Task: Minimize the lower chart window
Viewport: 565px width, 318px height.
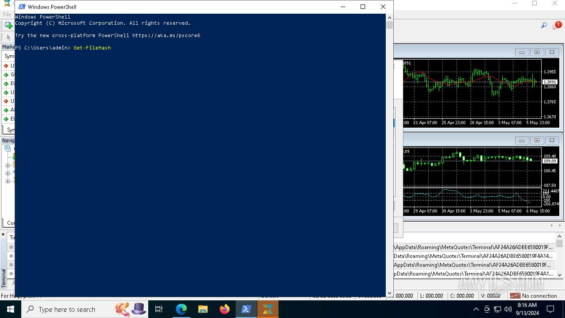Action: [x=522, y=140]
